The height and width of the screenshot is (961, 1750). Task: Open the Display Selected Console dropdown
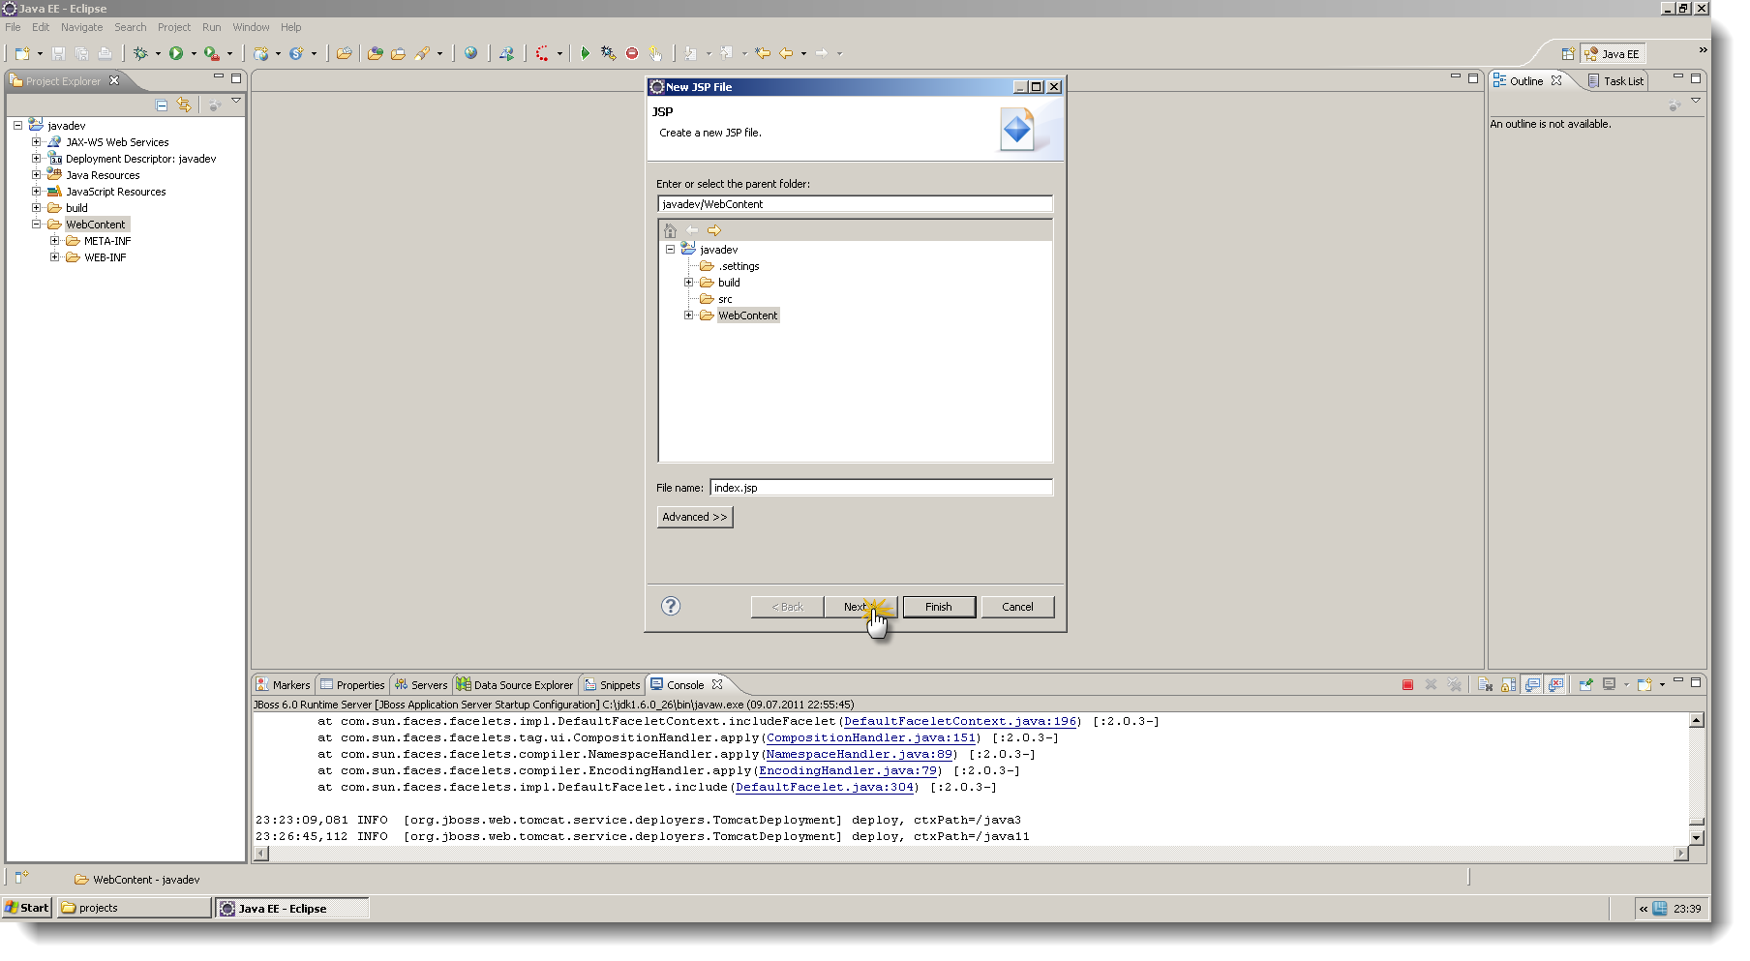[1626, 684]
